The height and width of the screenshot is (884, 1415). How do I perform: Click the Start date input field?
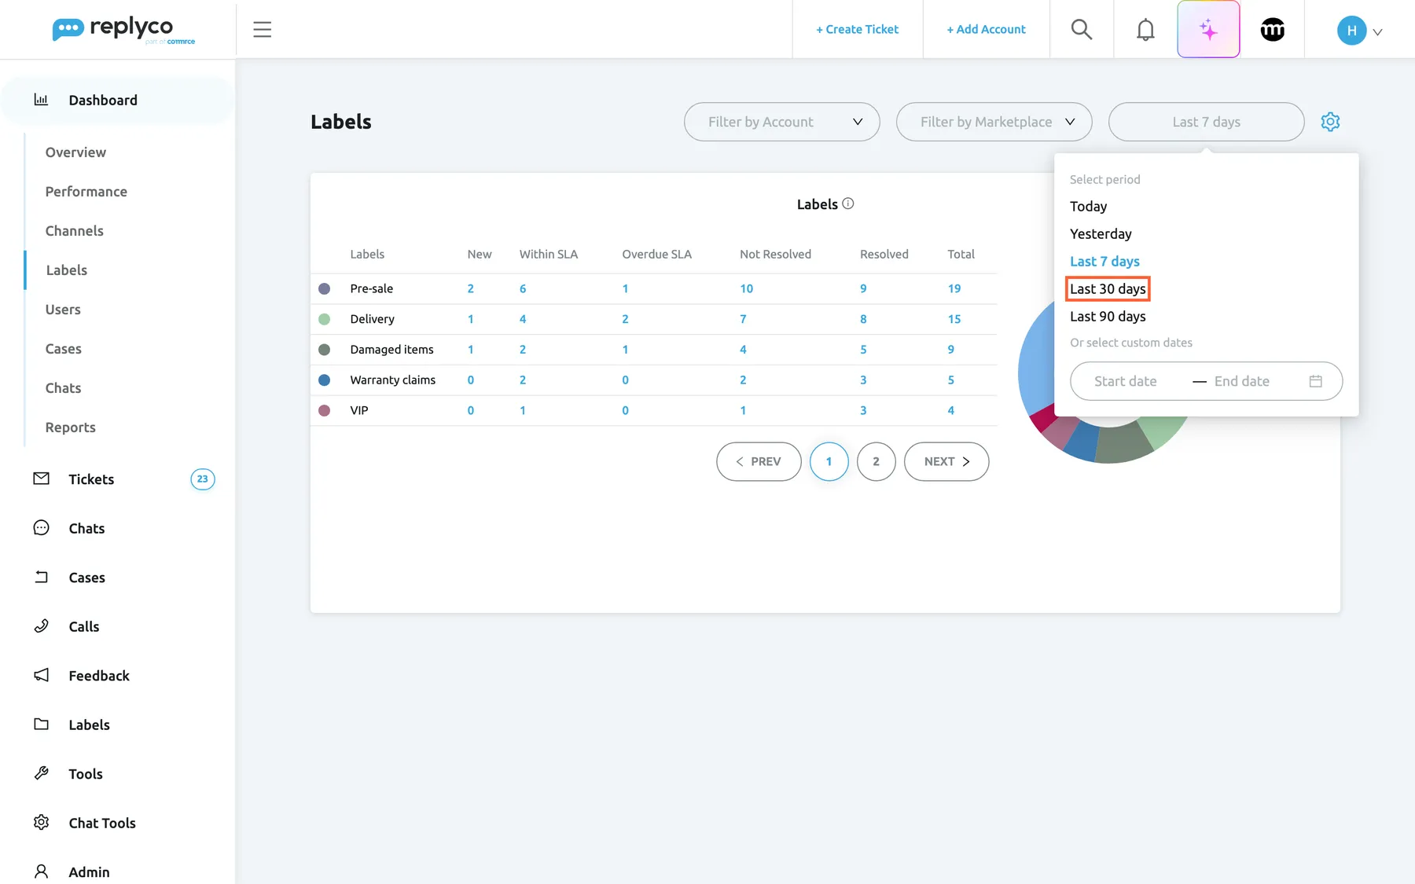1125,381
